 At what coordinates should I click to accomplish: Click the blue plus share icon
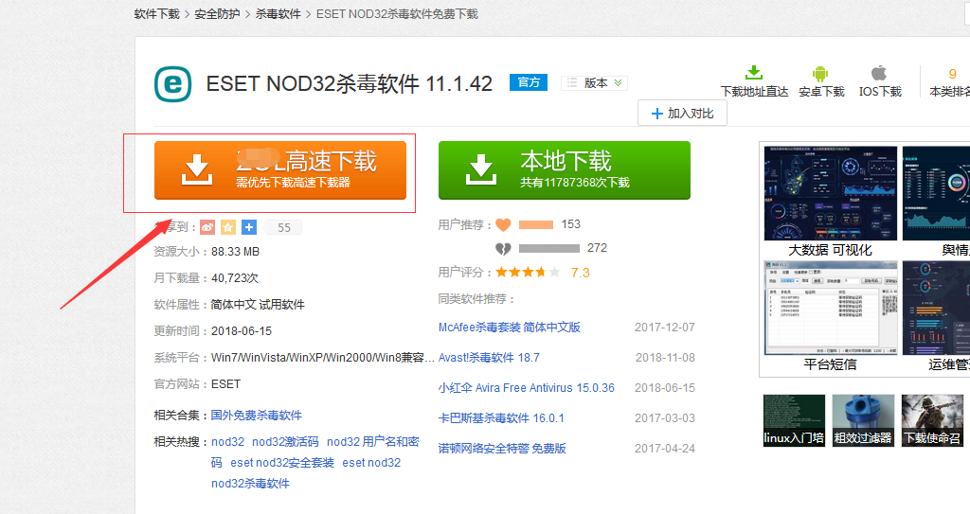point(249,227)
